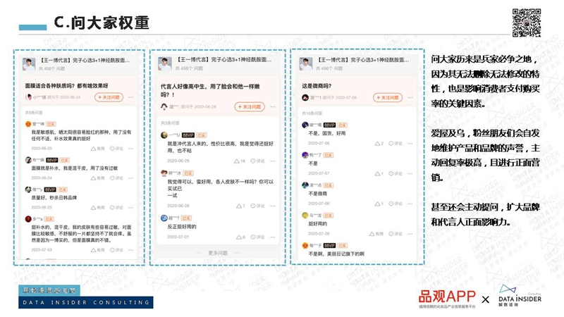Comment on the '不是微商' answer
The height and width of the screenshot is (317, 564).
point(396,204)
